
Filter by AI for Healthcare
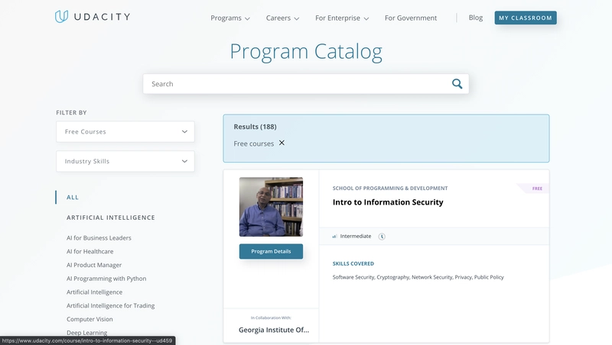(90, 252)
